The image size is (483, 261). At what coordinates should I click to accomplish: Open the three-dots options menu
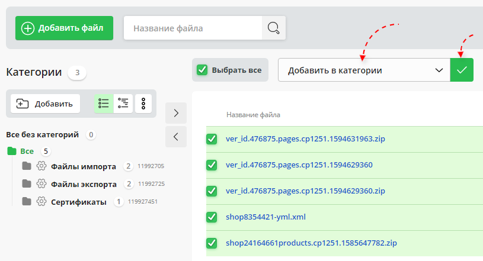(143, 103)
